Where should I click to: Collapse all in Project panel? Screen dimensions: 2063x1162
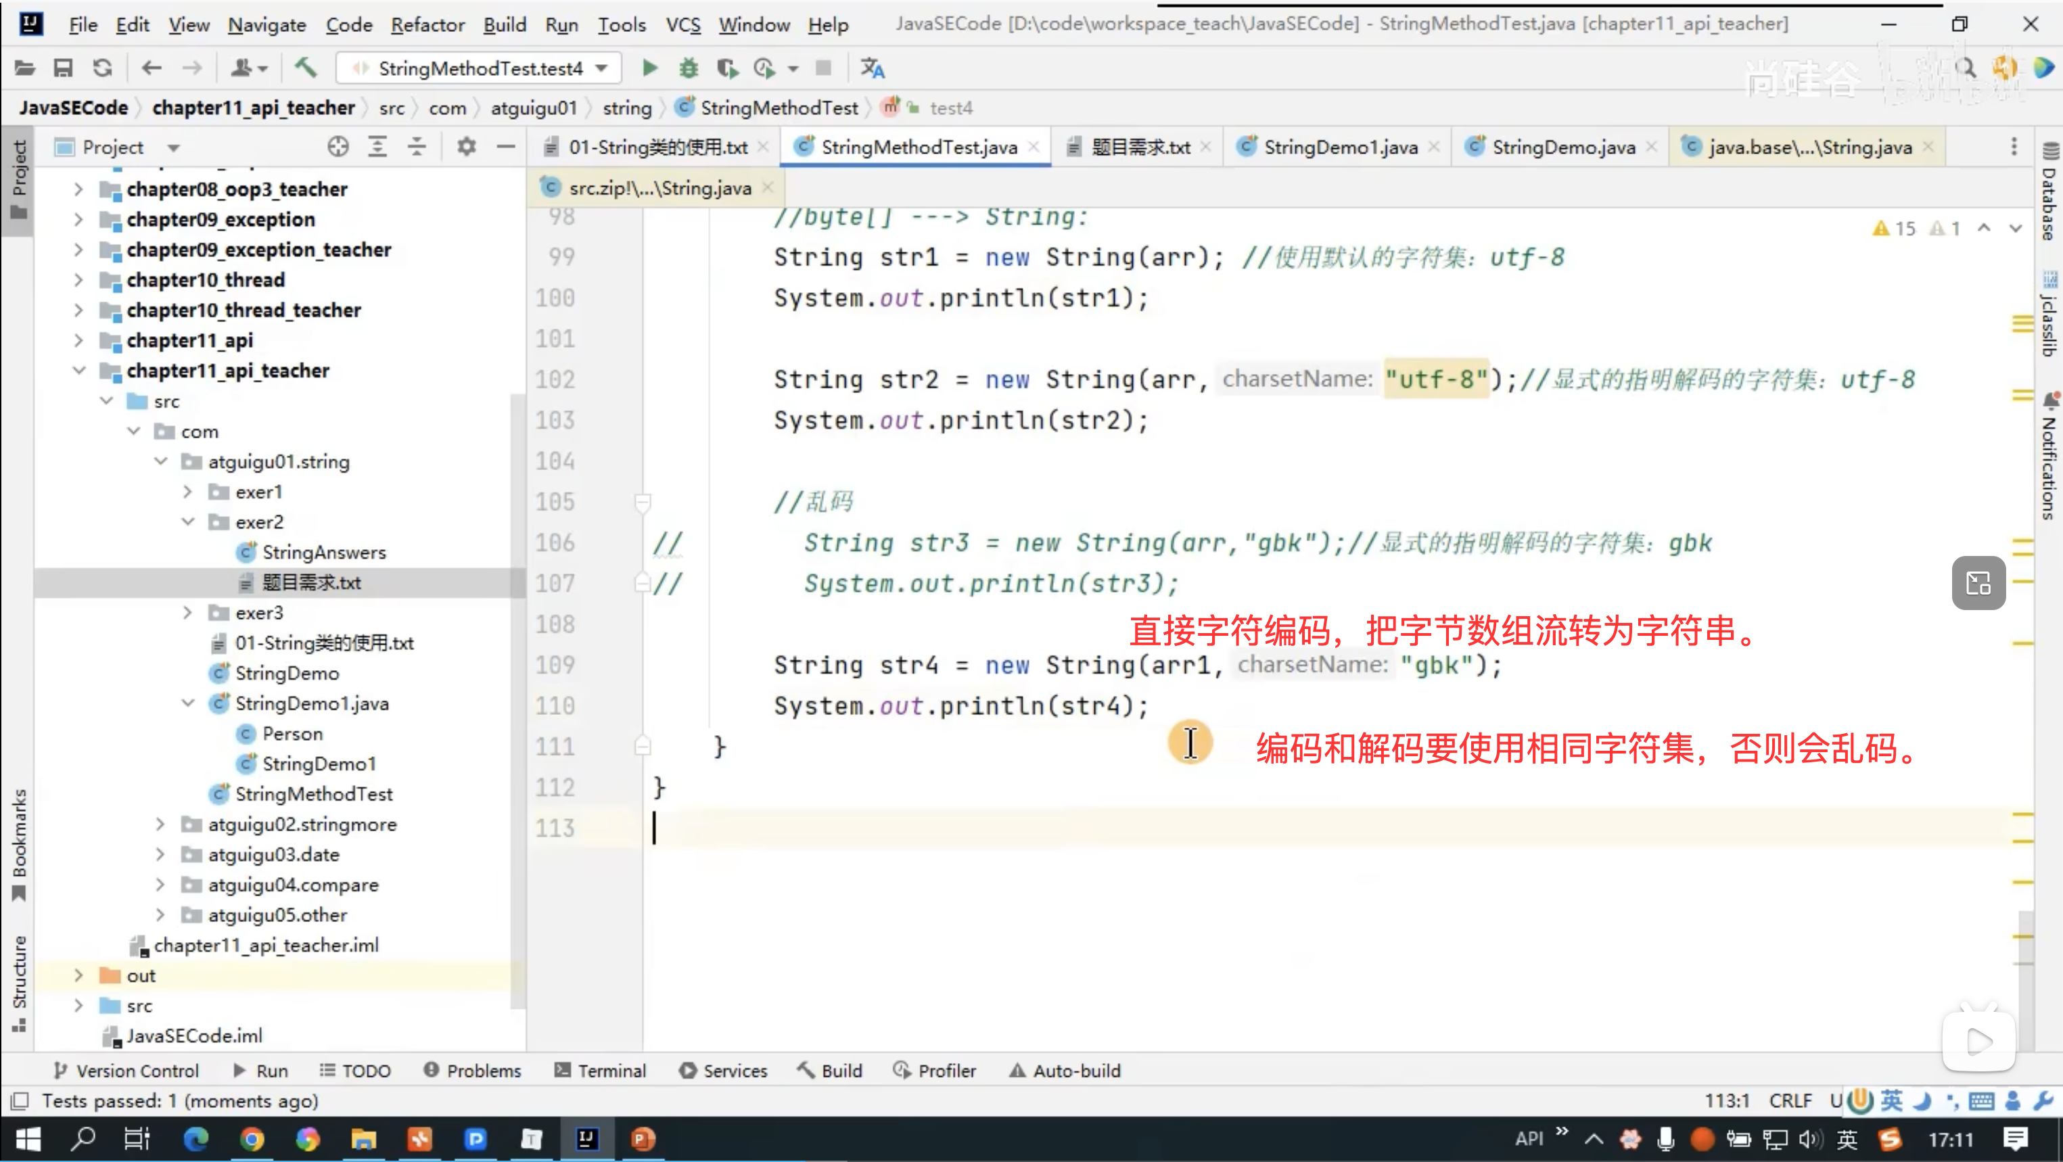click(417, 147)
